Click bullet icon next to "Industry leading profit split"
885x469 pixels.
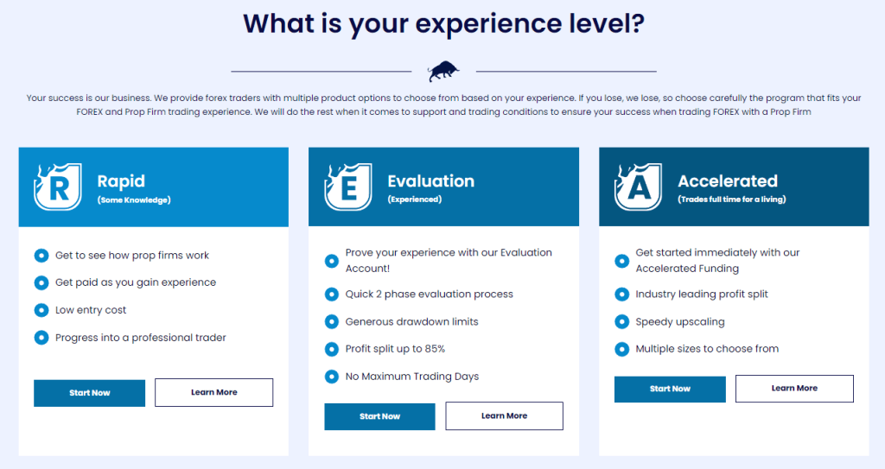pos(622,294)
